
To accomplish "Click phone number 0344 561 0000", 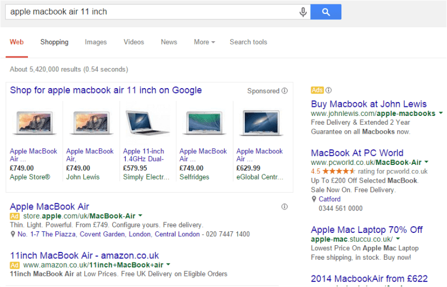I will click(x=341, y=208).
